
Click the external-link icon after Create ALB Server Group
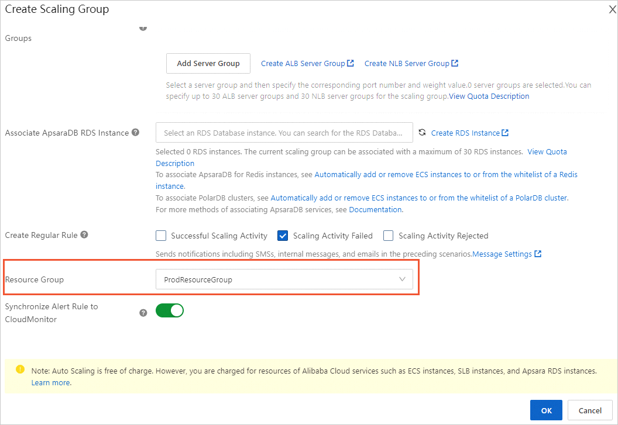pos(351,63)
